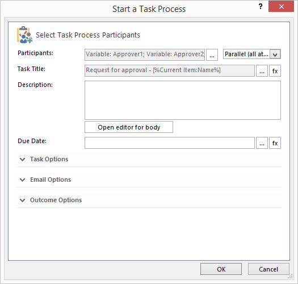Screen dimensions: 298x284
Task: Click the Due Date input field
Action: point(170,143)
